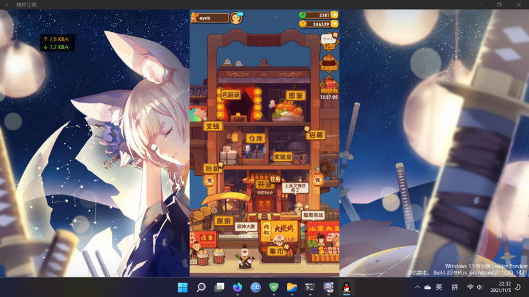Open the treasure chest event icon
This screenshot has height=297, width=529.
click(x=329, y=63)
